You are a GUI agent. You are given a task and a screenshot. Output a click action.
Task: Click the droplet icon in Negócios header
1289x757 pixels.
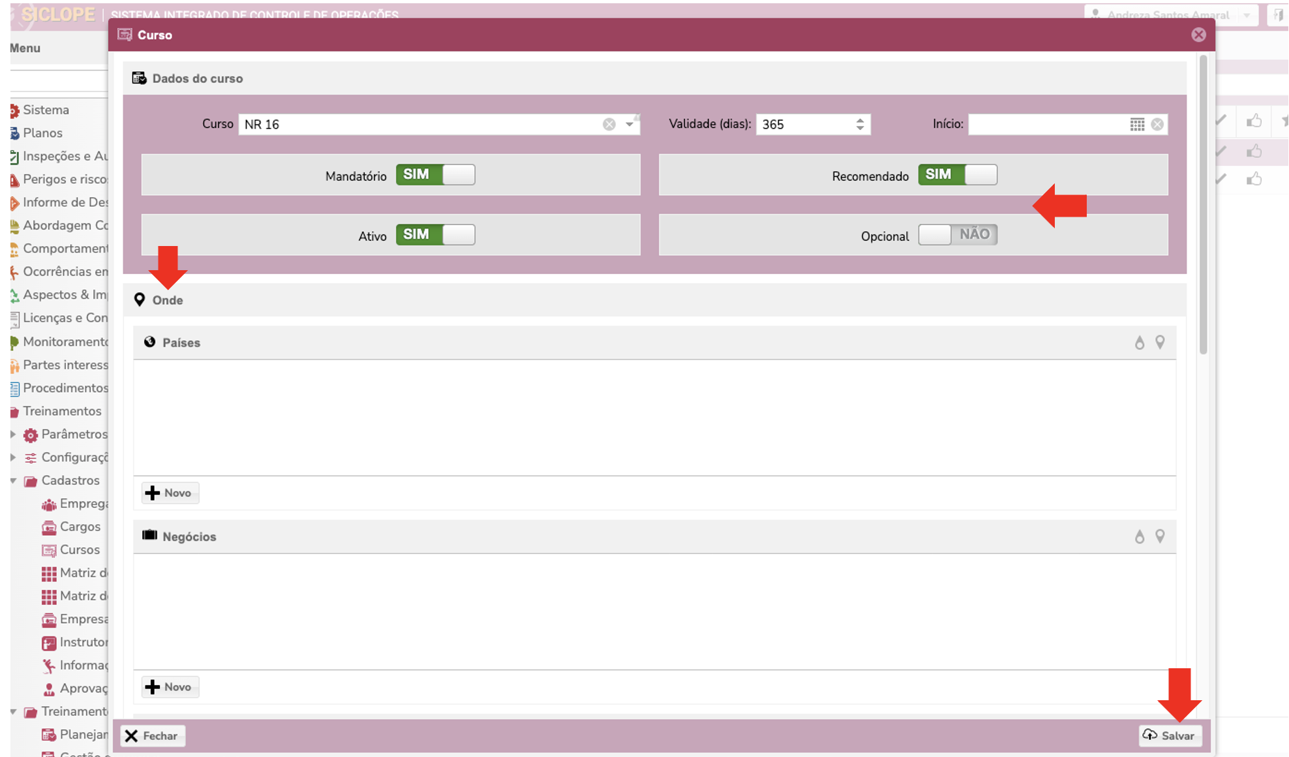coord(1139,536)
